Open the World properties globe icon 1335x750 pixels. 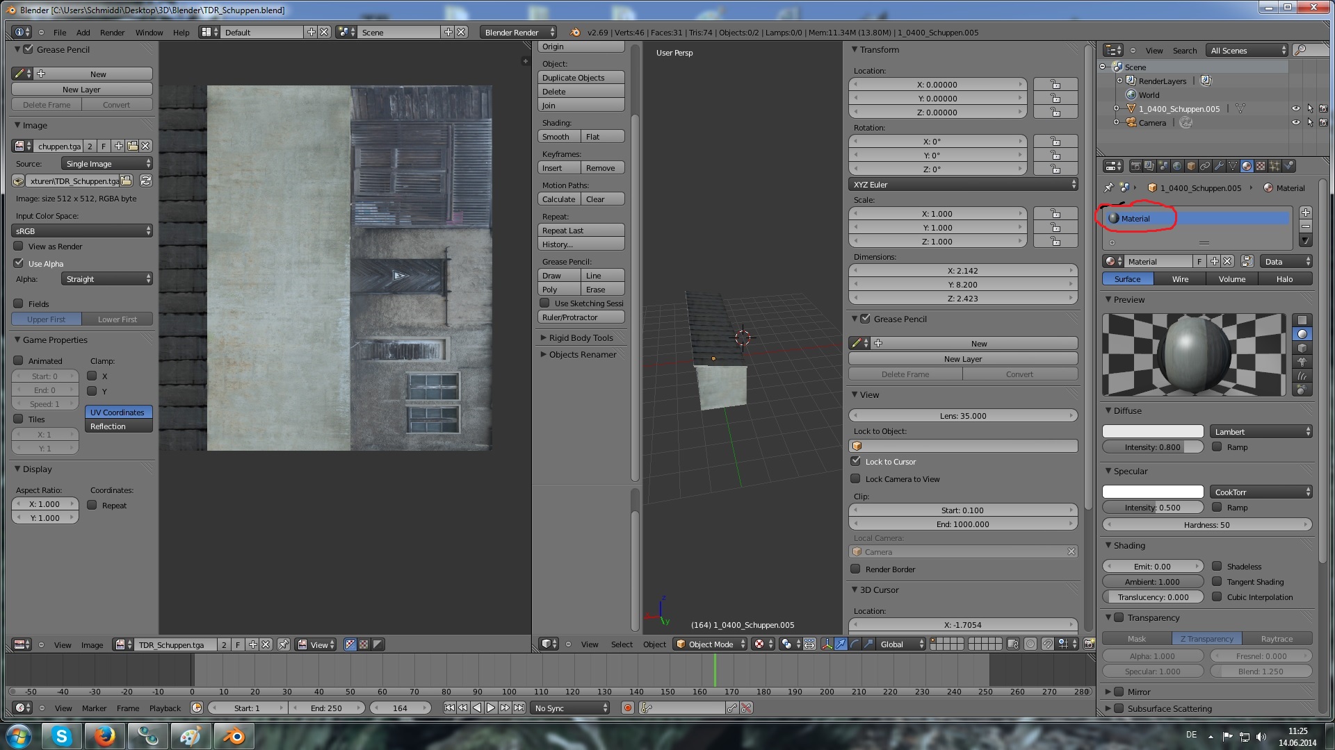1177,166
